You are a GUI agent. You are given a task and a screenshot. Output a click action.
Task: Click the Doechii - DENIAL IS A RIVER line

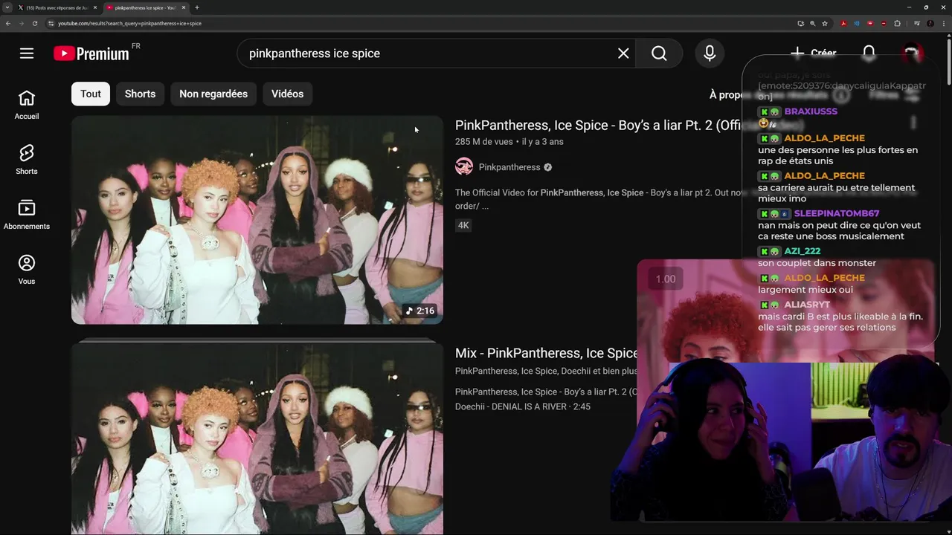click(523, 406)
